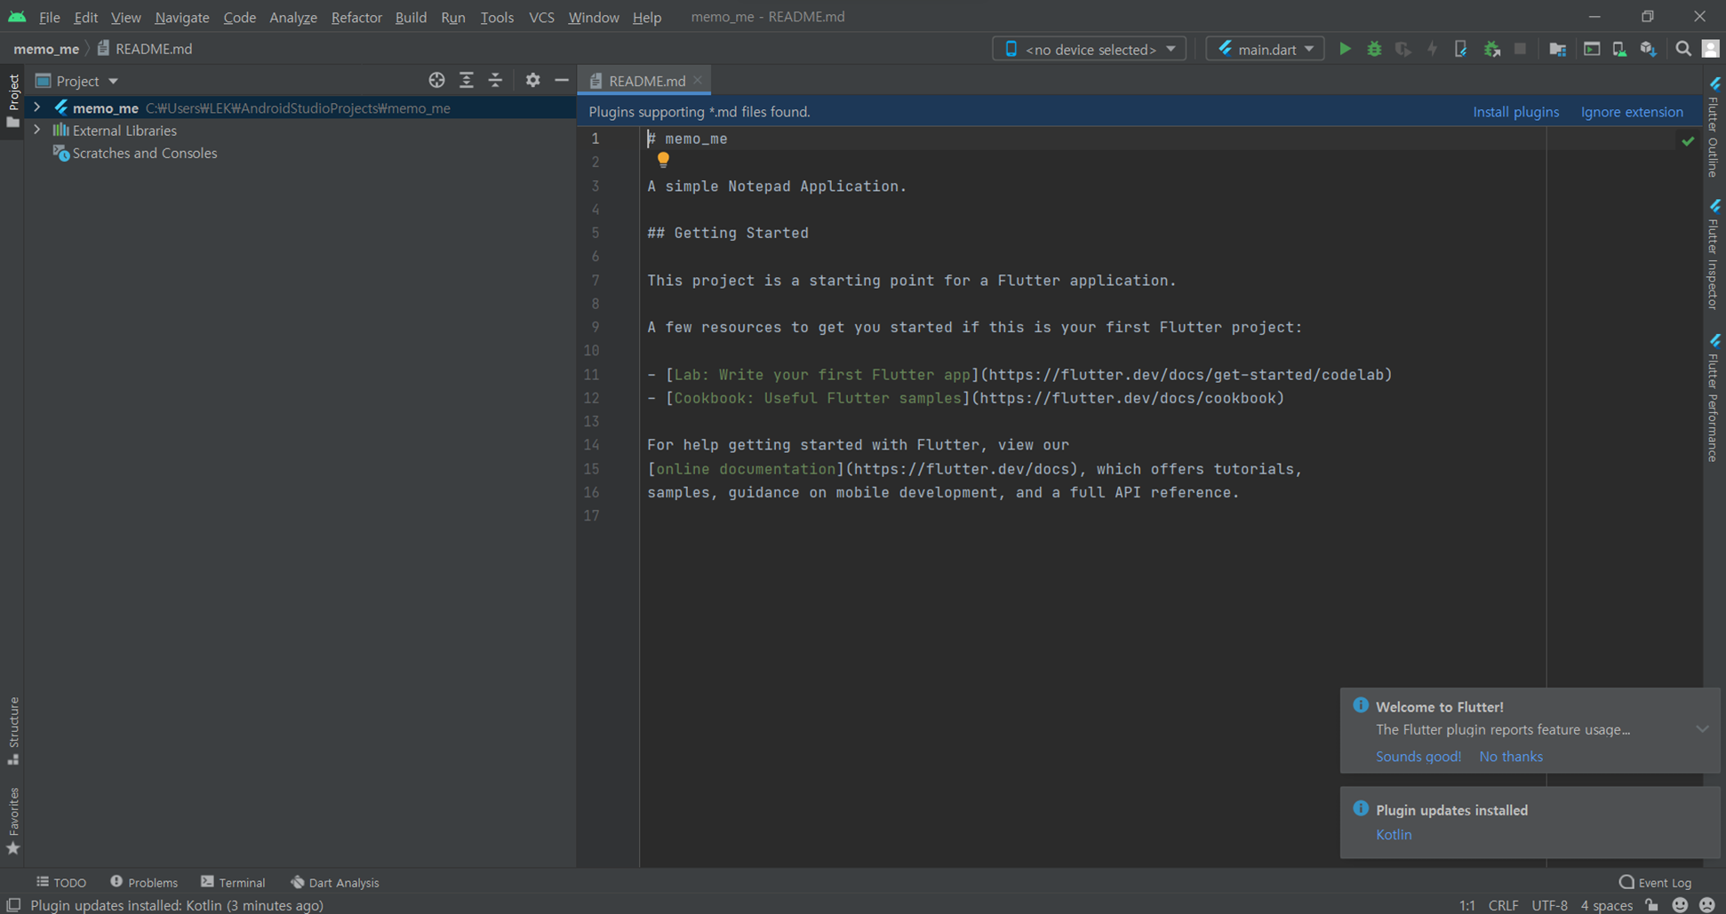Image resolution: width=1726 pixels, height=914 pixels.
Task: Close the README.md tab
Action: point(698,80)
